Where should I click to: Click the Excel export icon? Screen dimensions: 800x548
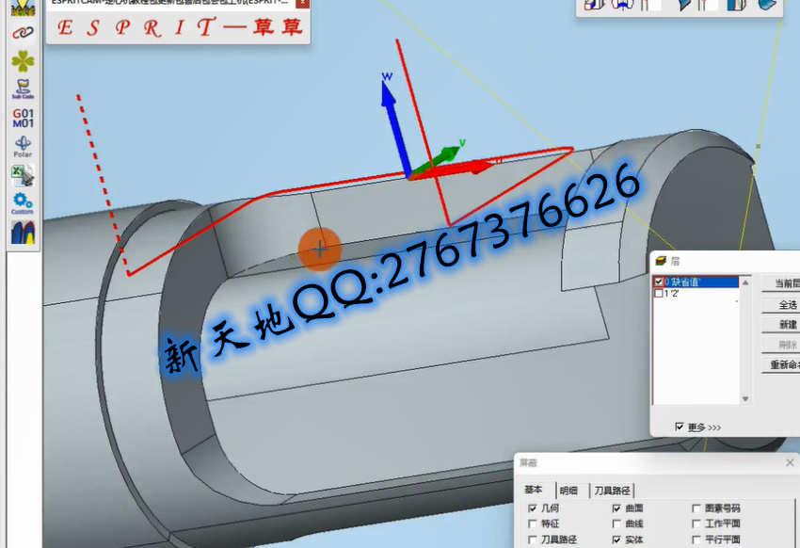pos(22,174)
